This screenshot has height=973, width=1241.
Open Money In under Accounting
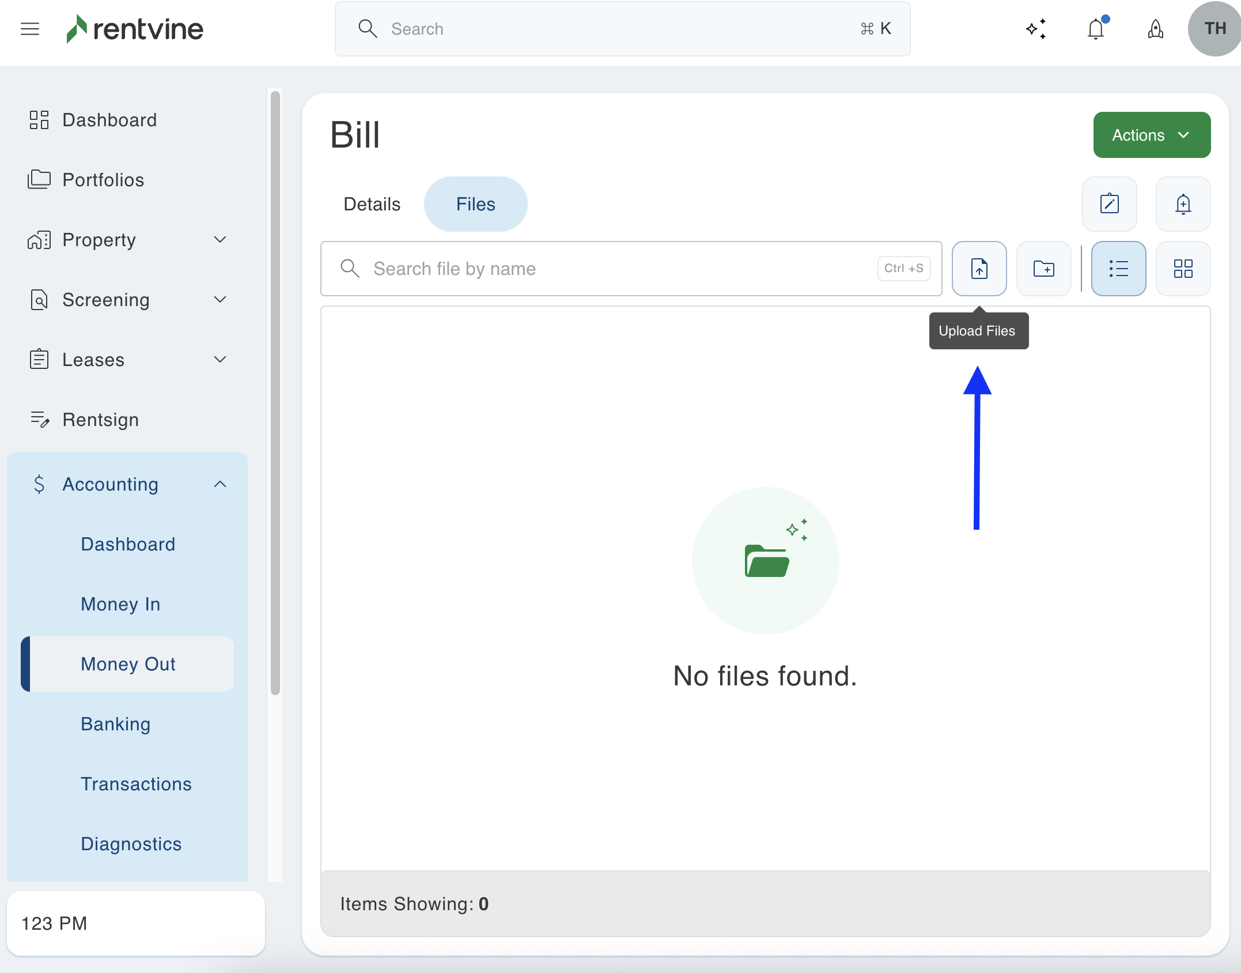[x=120, y=604]
